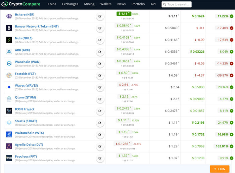The height and width of the screenshot is (173, 235).
Task: Open the Qtum (QTUM) link
Action: (x=25, y=97)
